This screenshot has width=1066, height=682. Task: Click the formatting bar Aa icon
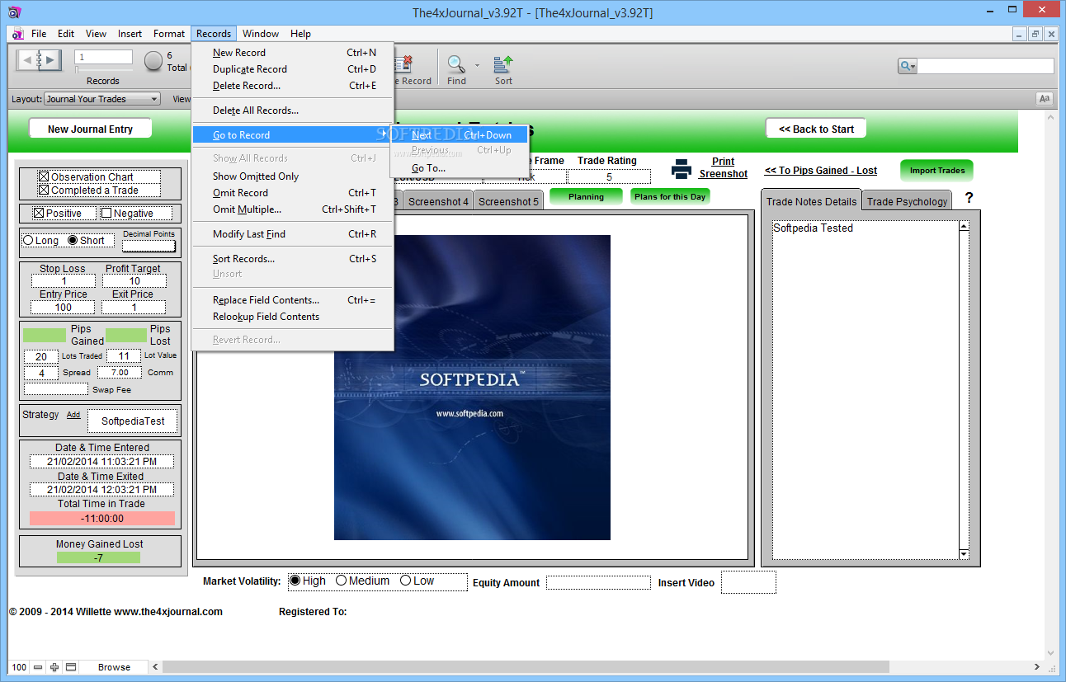(1045, 99)
